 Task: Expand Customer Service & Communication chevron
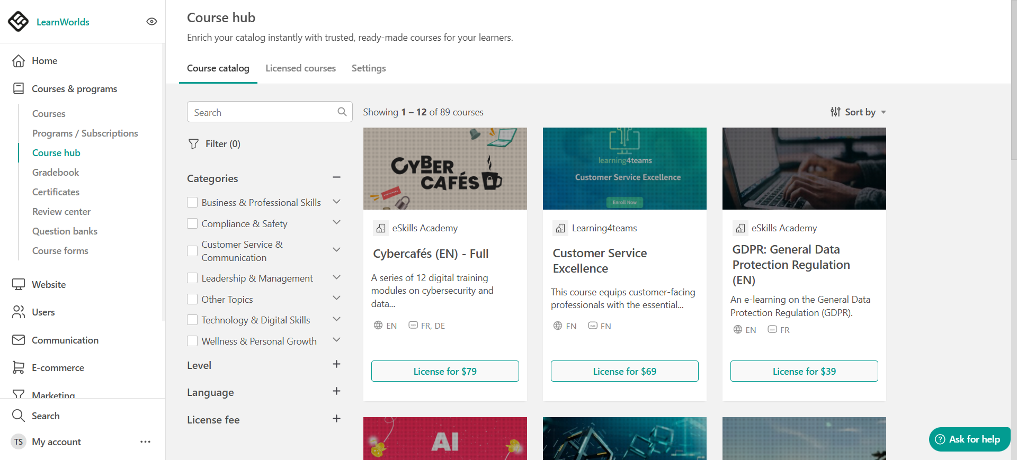[336, 249]
